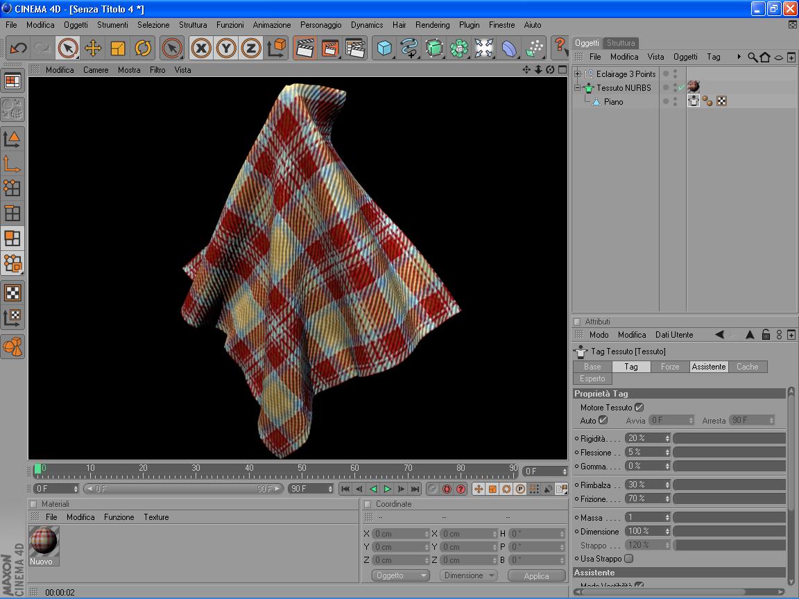This screenshot has width=799, height=599.
Task: Enable the Usa Strappo checkbox
Action: (x=629, y=559)
